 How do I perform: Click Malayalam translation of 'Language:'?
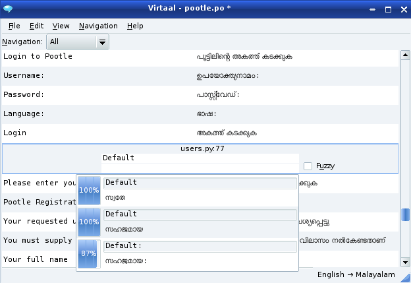click(x=206, y=114)
